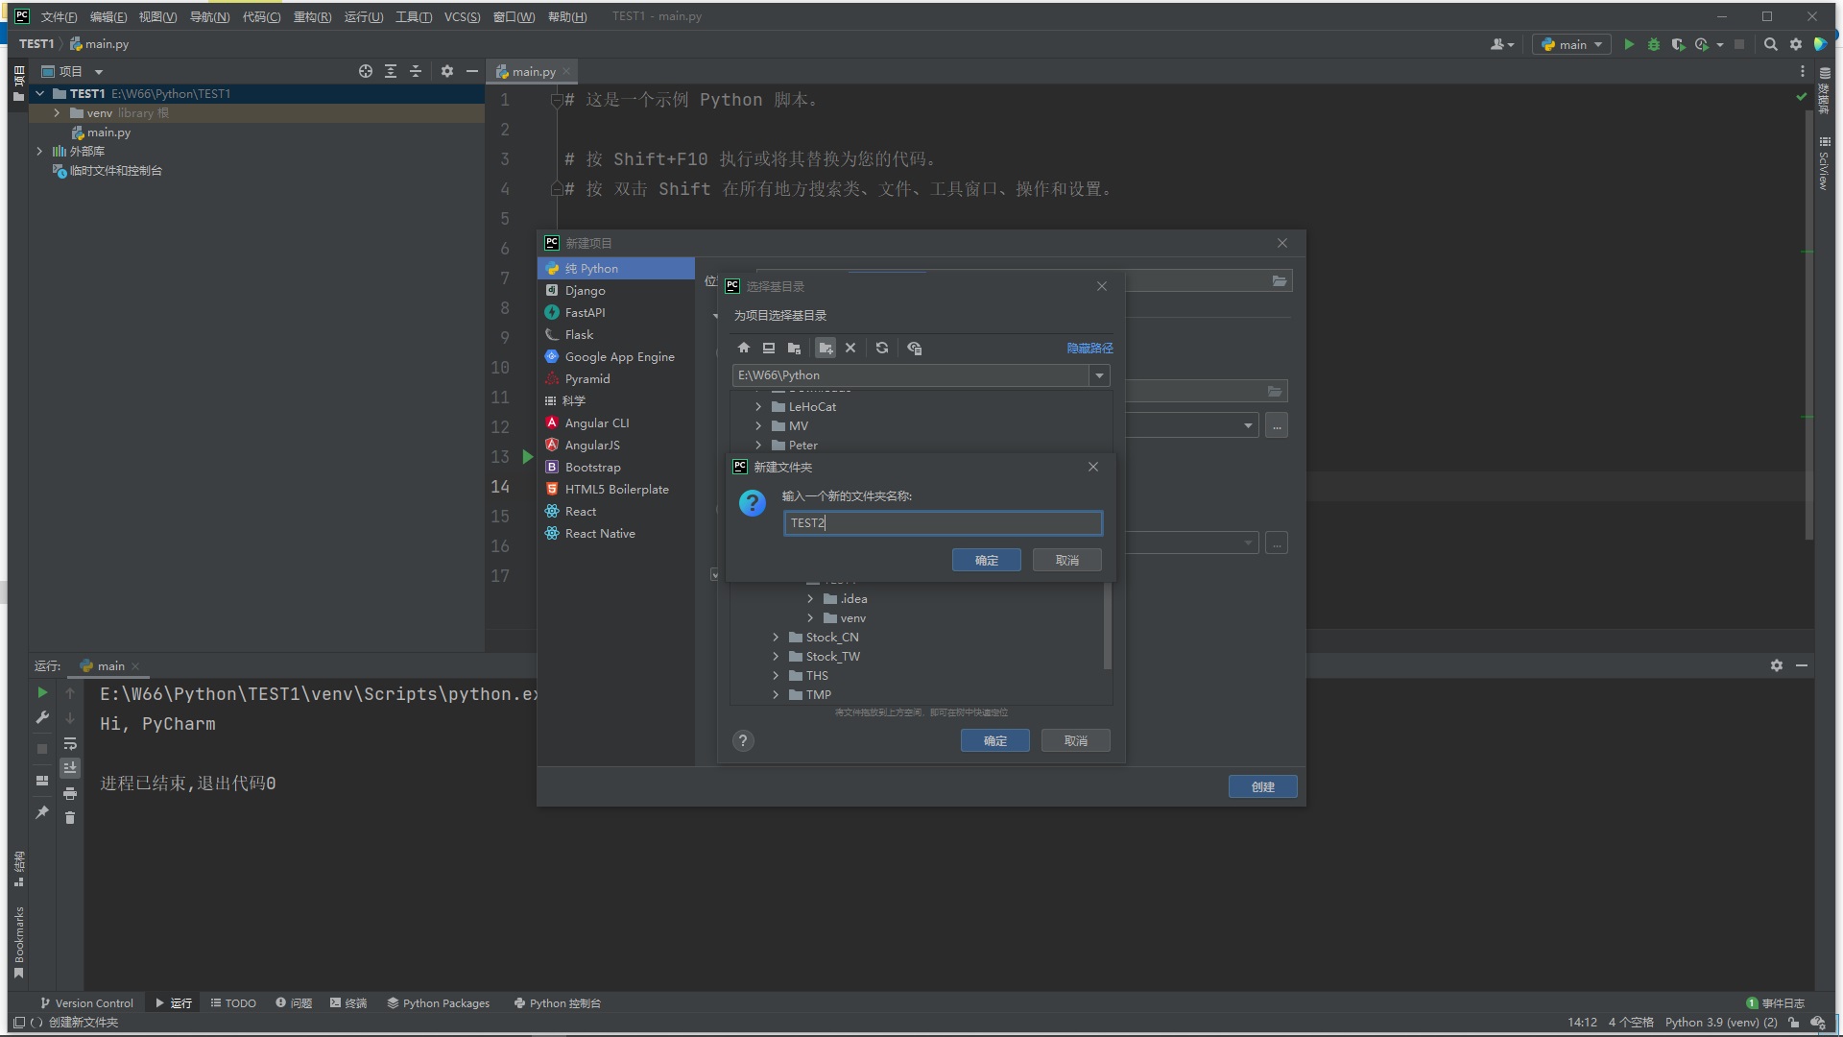Click the folder name input containing TEST2
Viewport: 1843px width, 1037px height.
(x=943, y=523)
